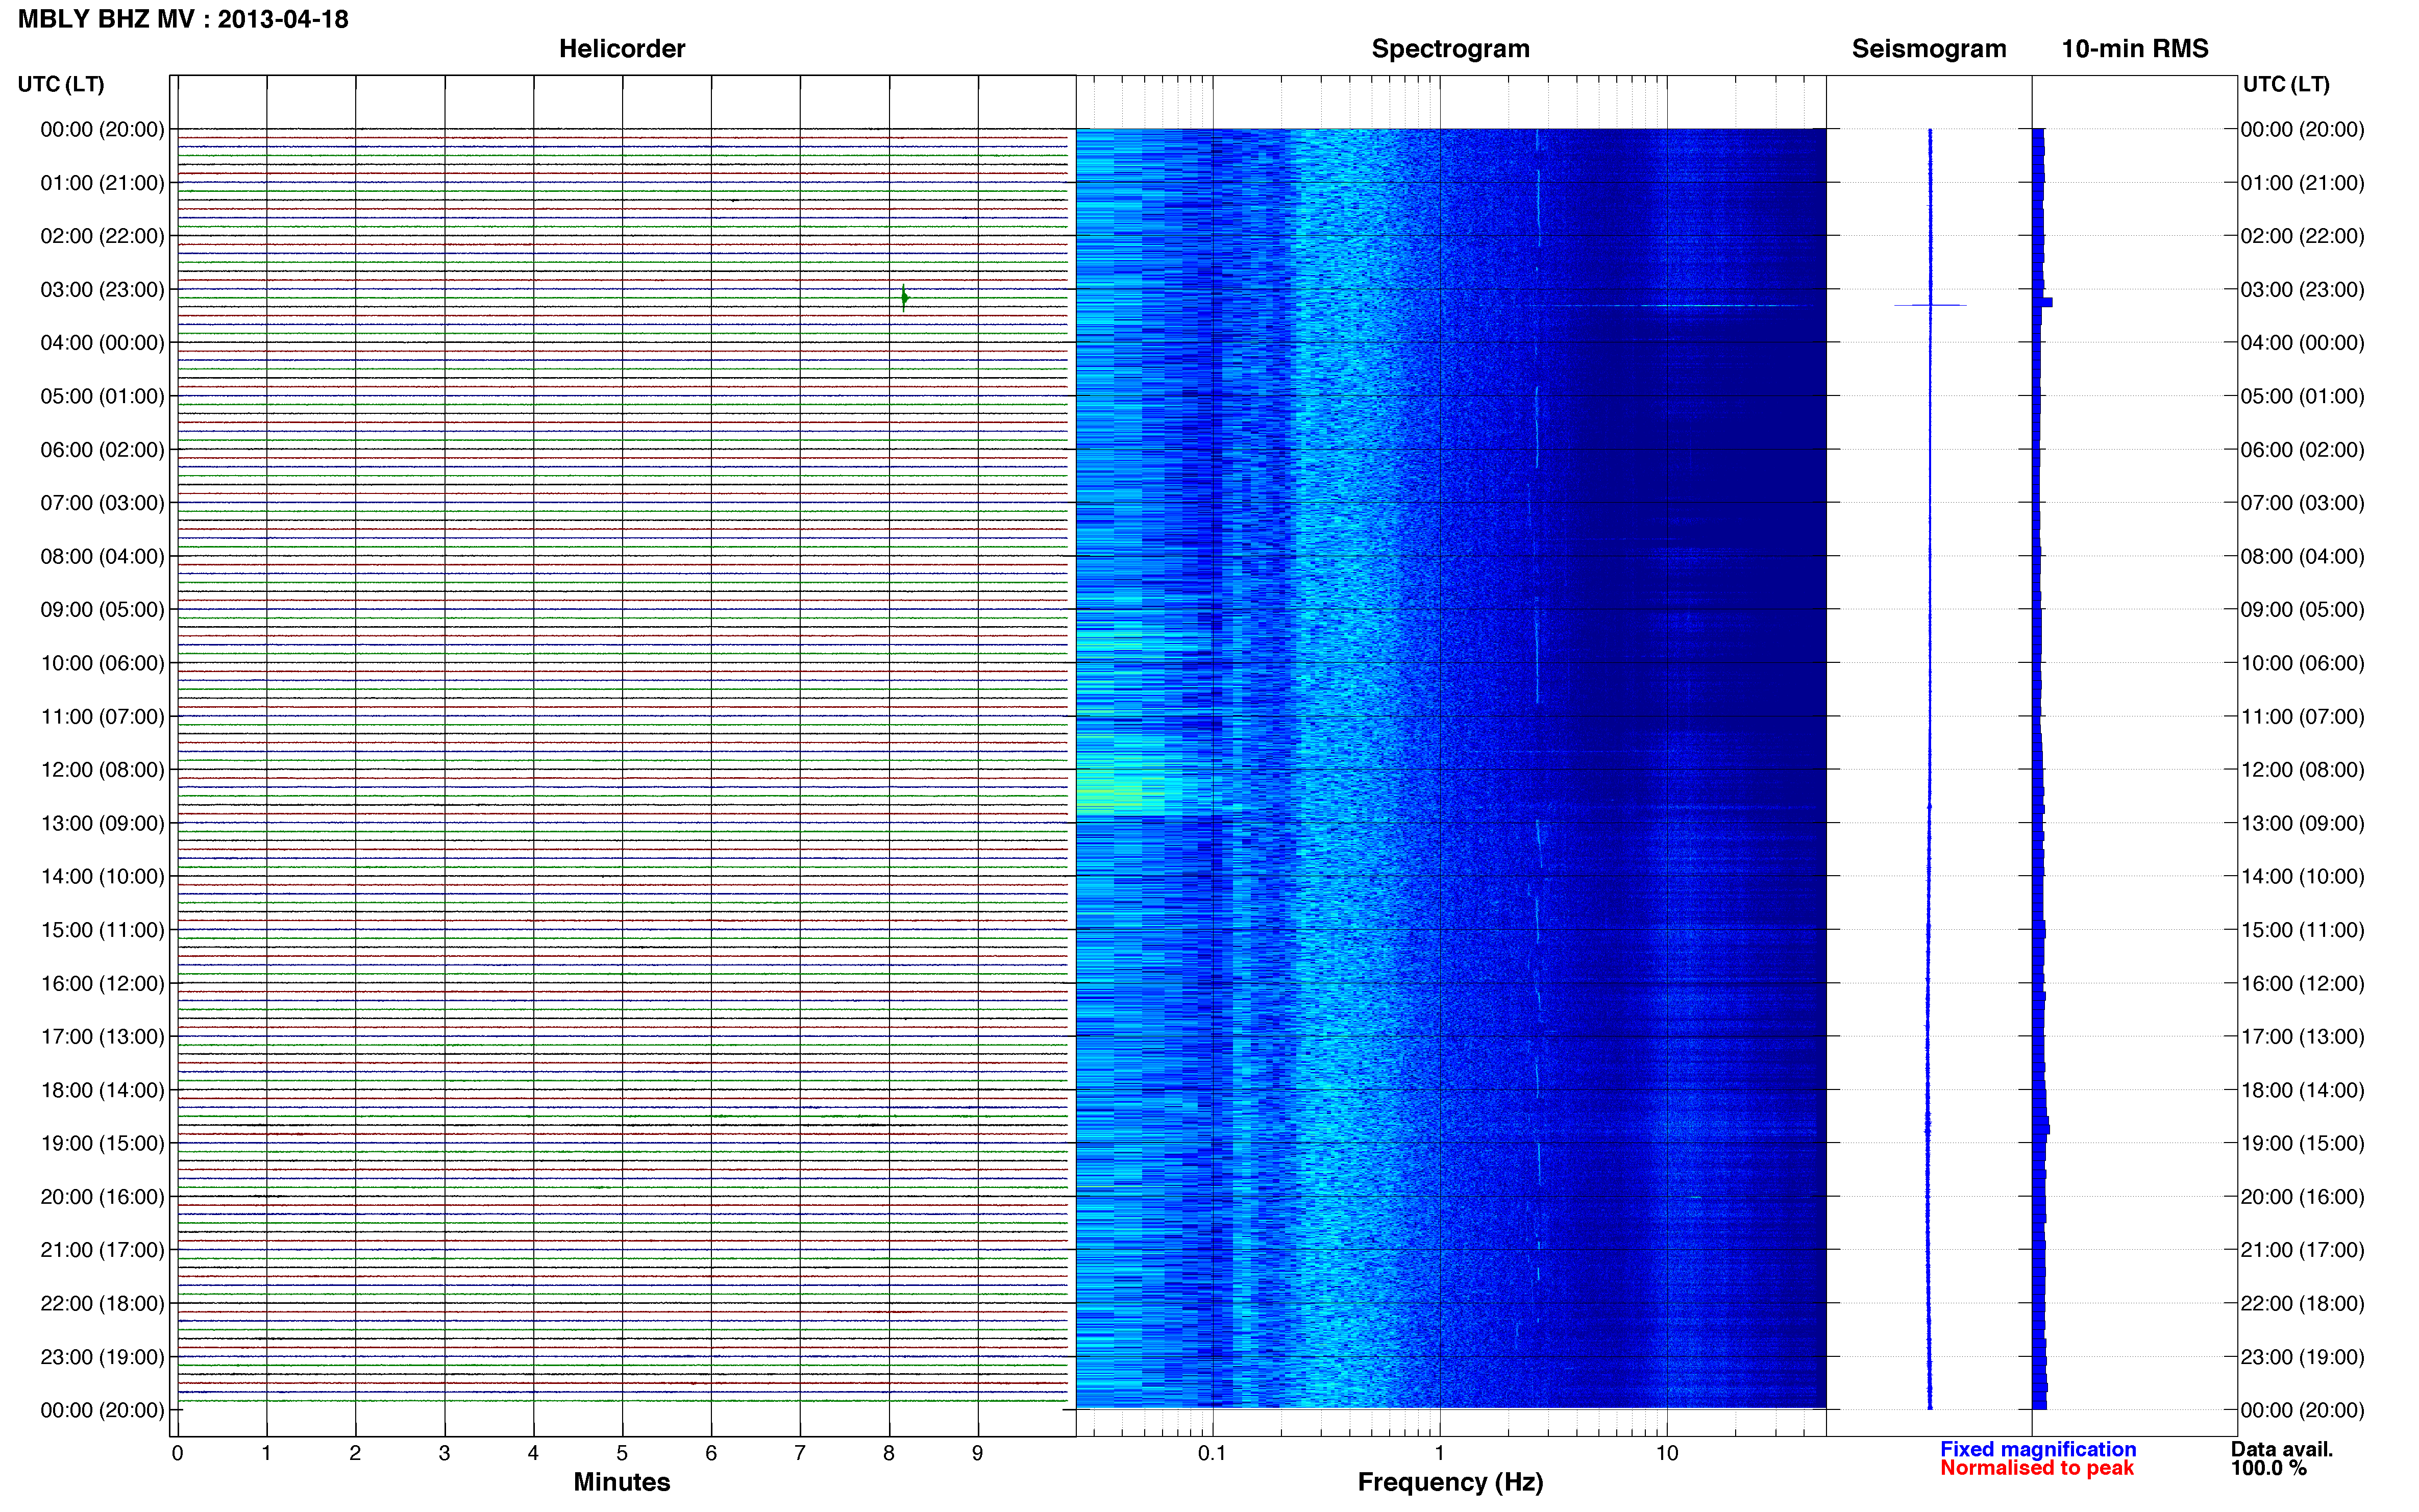This screenshot has width=2419, height=1512.
Task: Click tick "9" on the Minutes axis
Action: coord(978,1453)
